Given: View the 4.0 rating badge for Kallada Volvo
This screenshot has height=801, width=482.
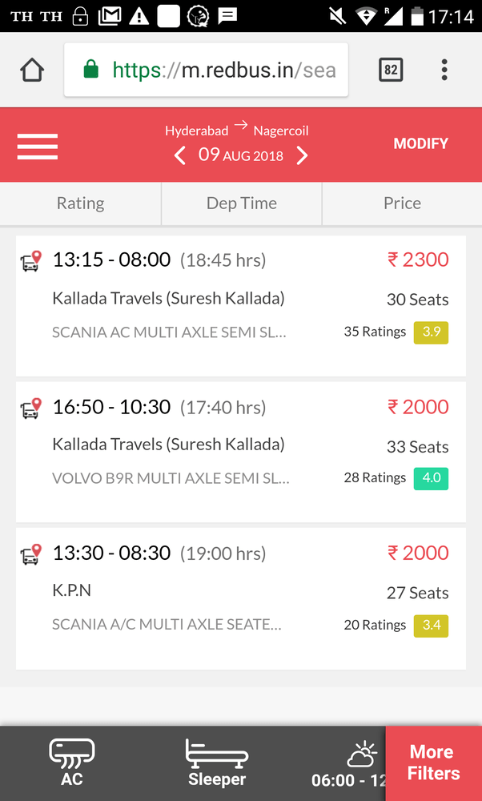Looking at the screenshot, I should [x=431, y=478].
